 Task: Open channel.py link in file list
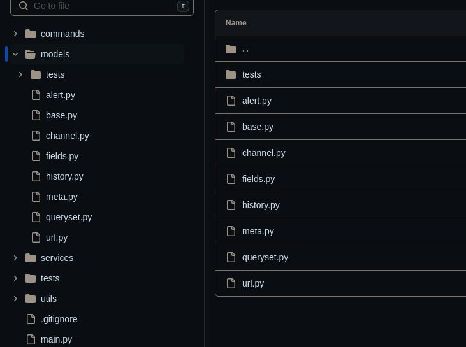point(264,153)
